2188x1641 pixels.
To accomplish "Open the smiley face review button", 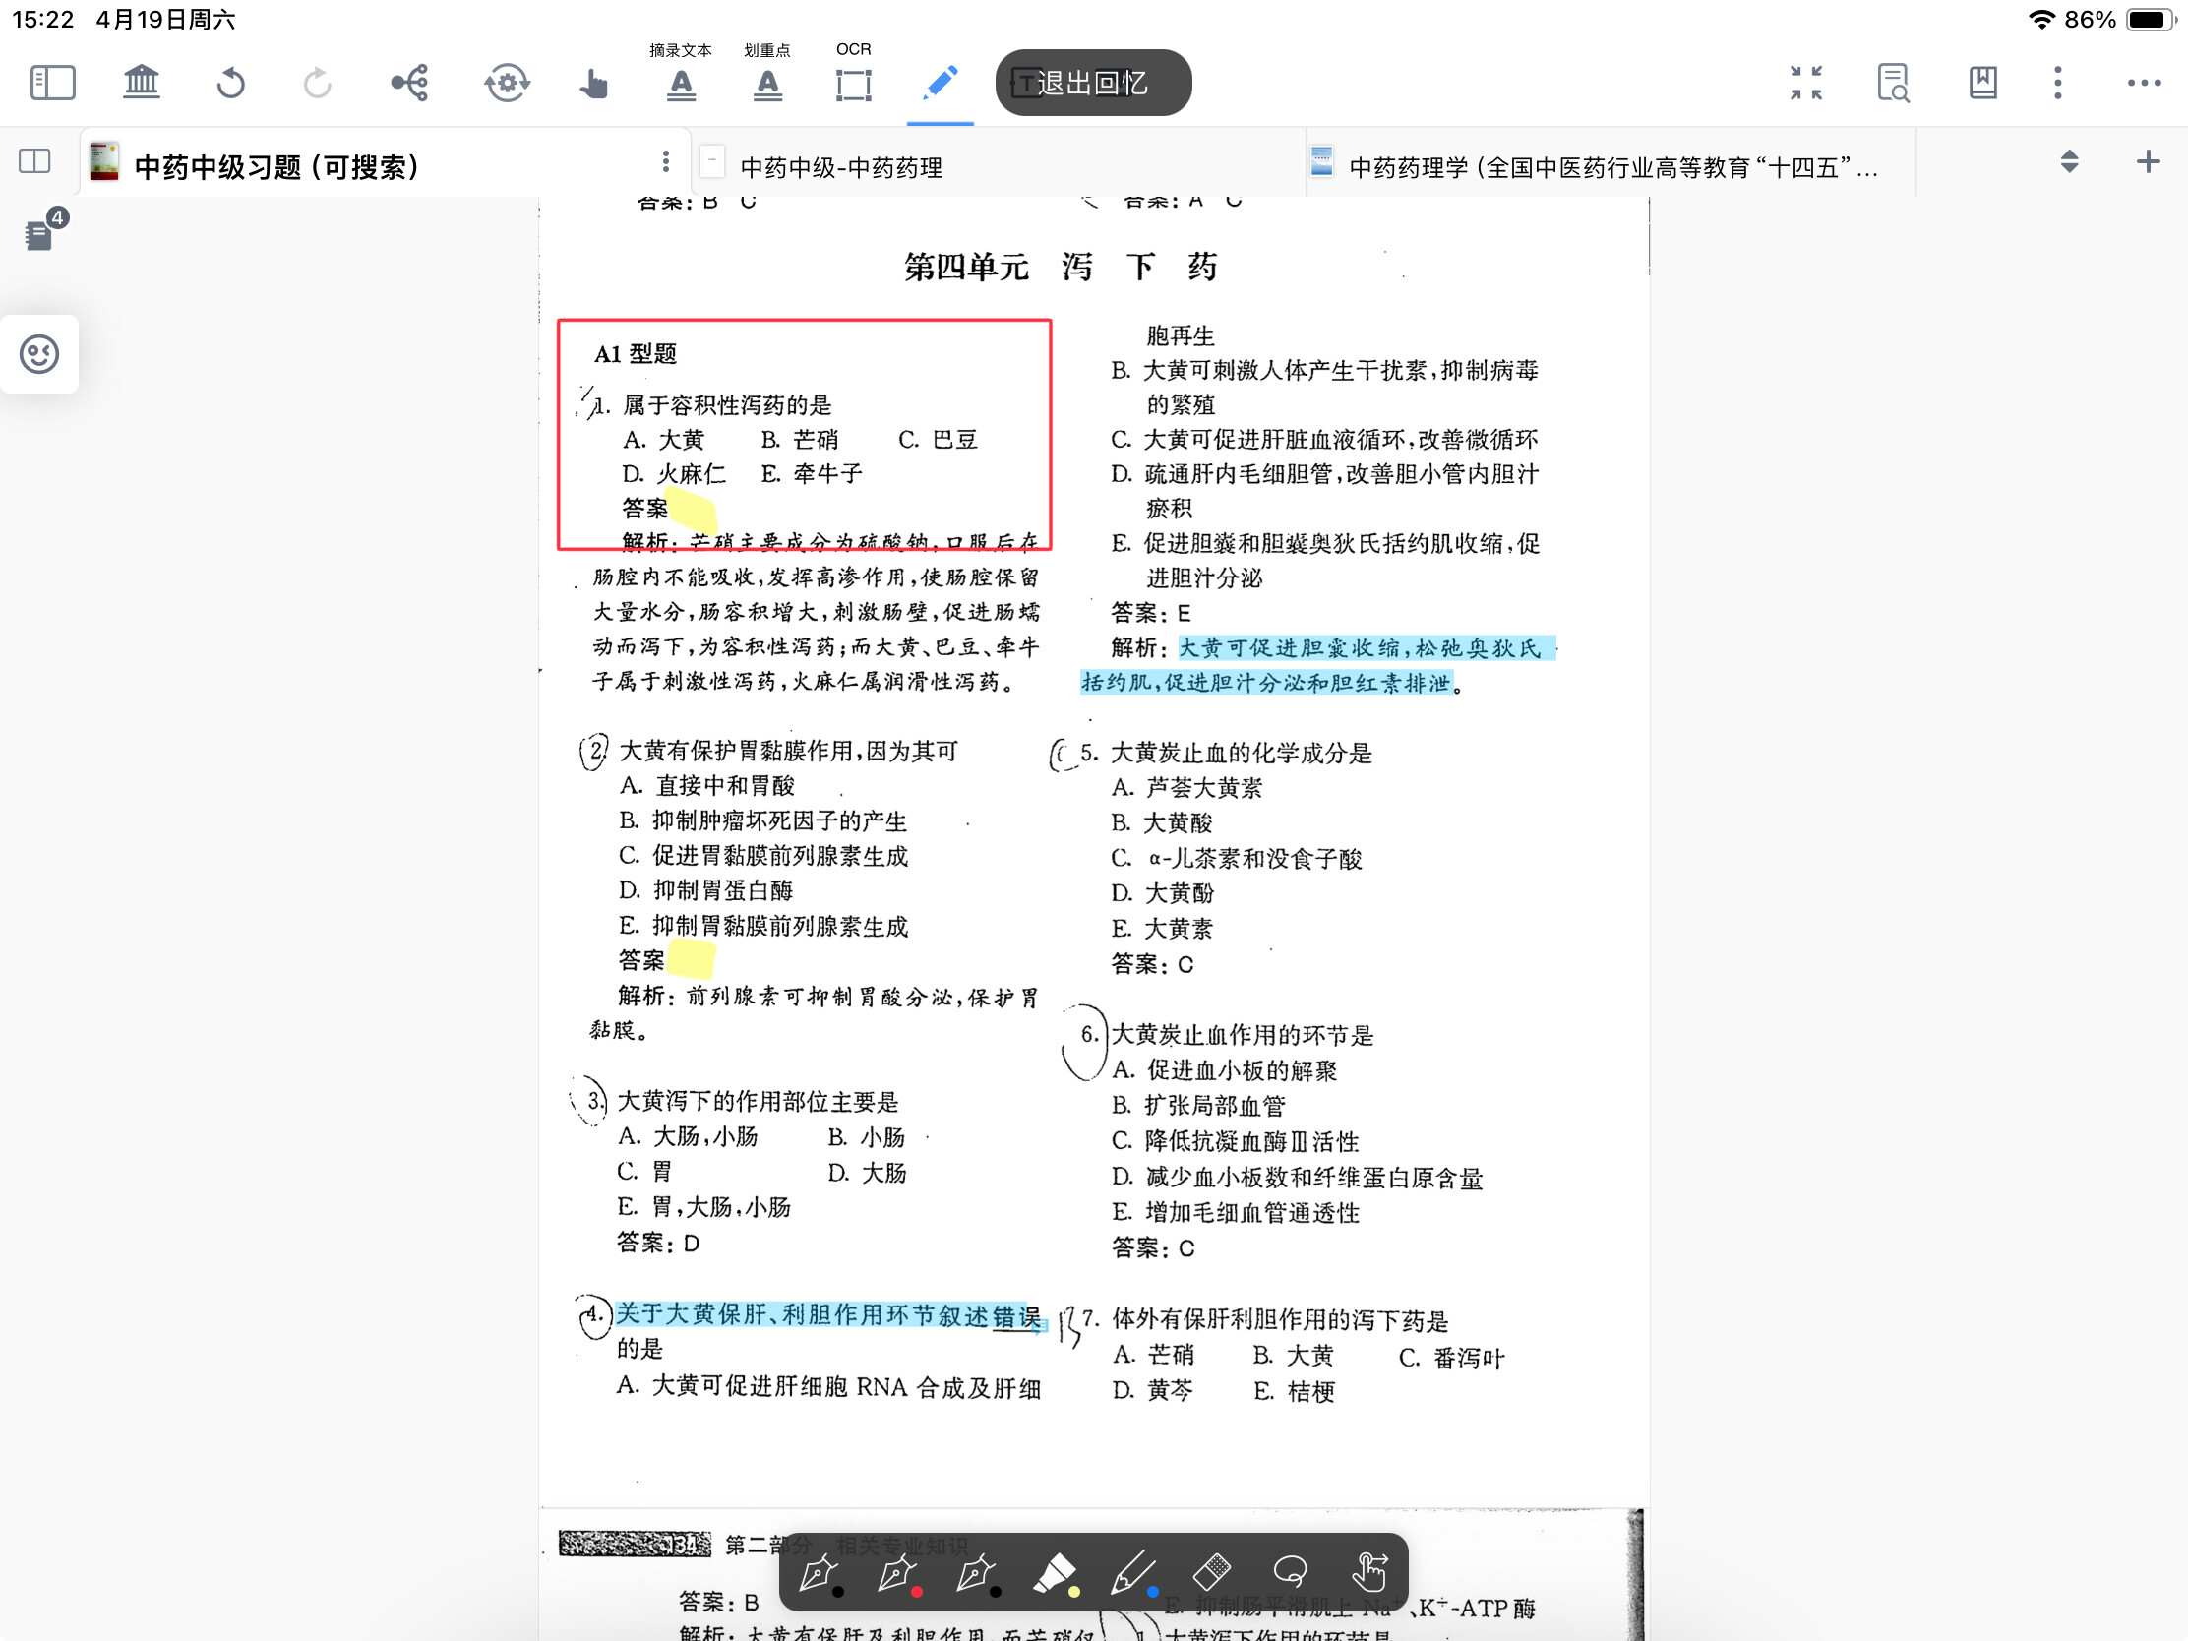I will [39, 354].
